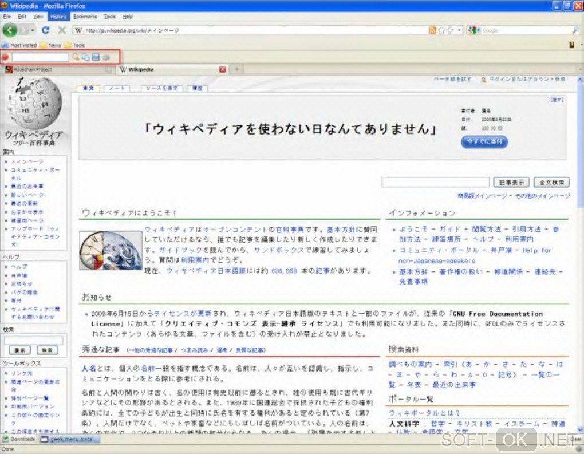
Task: Click the Rikaichan save to file icon
Action: [96, 57]
